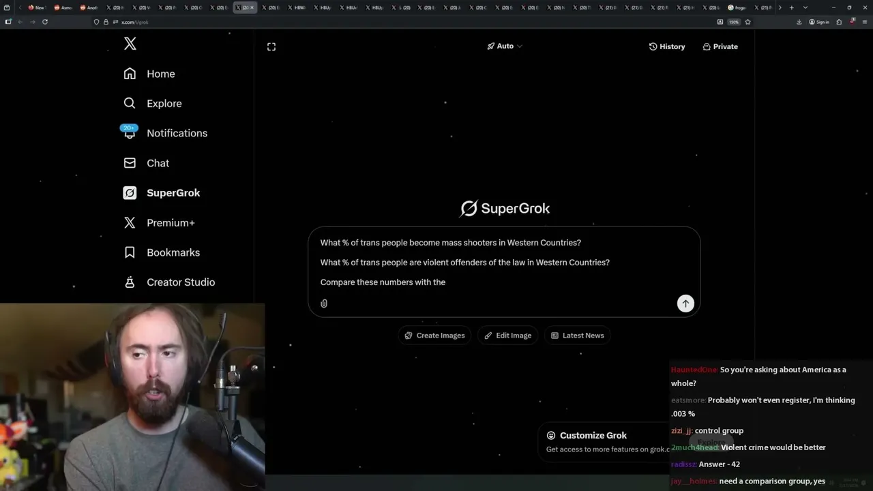Open the Auto model selector dropdown
This screenshot has width=873, height=491.
pyautogui.click(x=505, y=46)
